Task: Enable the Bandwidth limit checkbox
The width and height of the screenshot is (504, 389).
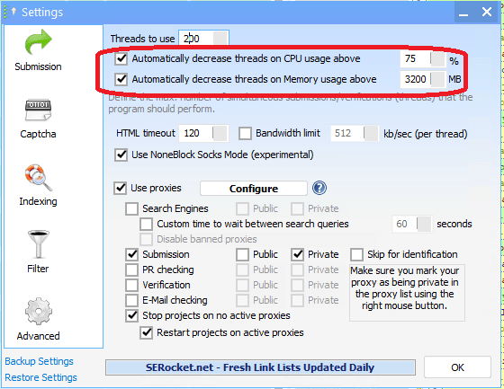Action: click(245, 134)
